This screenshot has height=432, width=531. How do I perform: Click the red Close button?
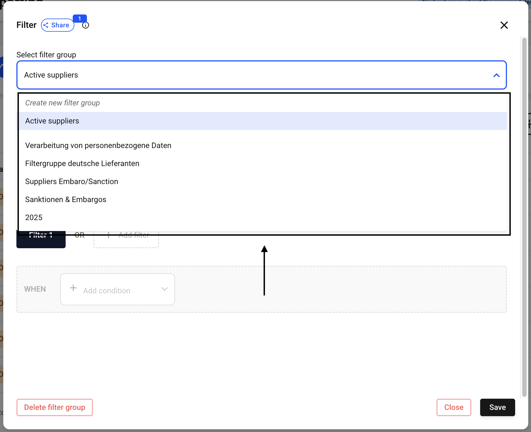[x=454, y=407]
